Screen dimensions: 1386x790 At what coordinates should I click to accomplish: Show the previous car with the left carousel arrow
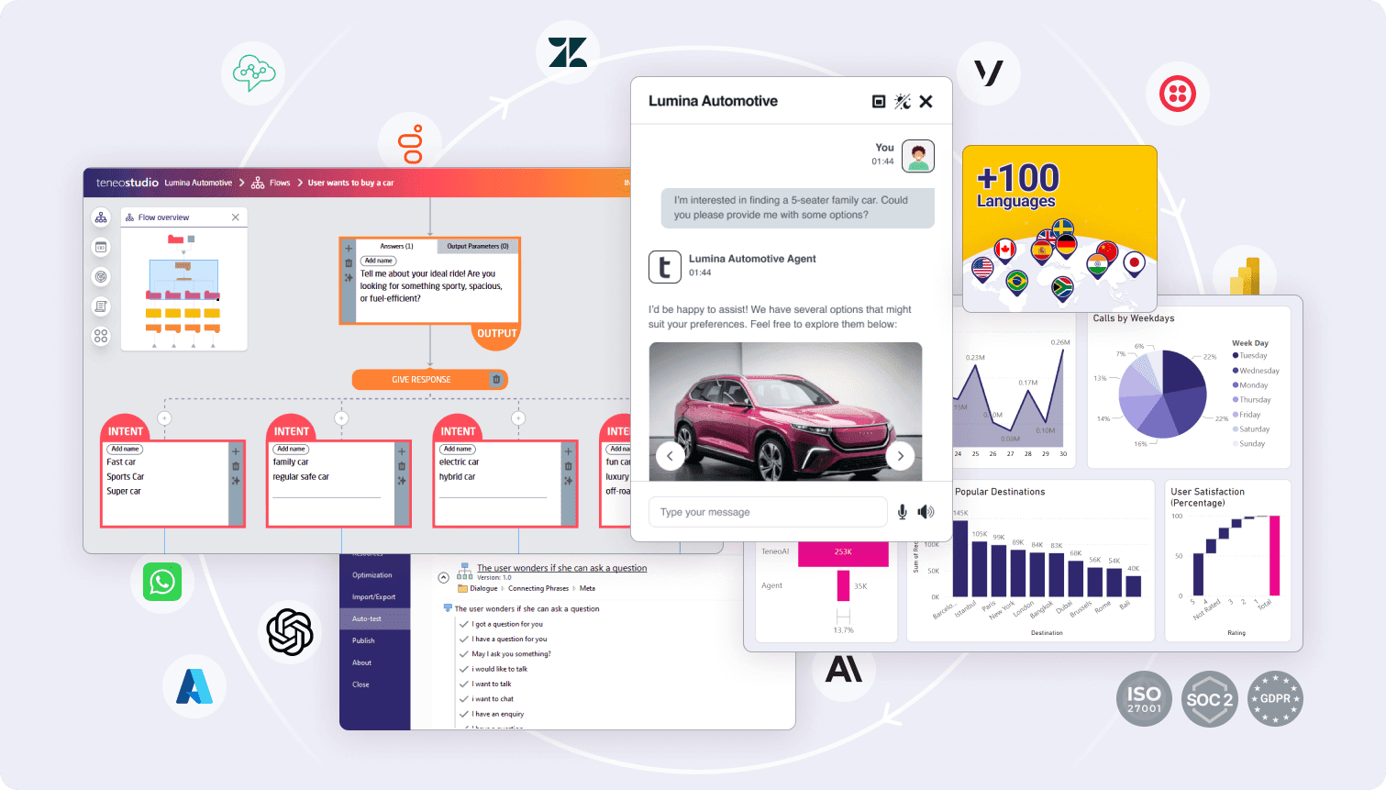coord(670,456)
